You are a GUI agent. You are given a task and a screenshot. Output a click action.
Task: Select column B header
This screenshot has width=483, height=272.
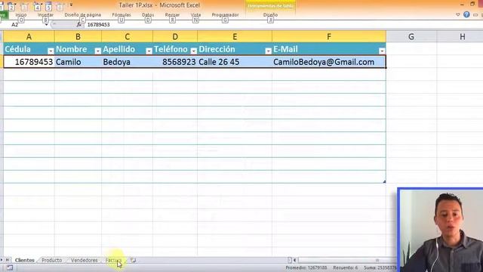(x=78, y=37)
